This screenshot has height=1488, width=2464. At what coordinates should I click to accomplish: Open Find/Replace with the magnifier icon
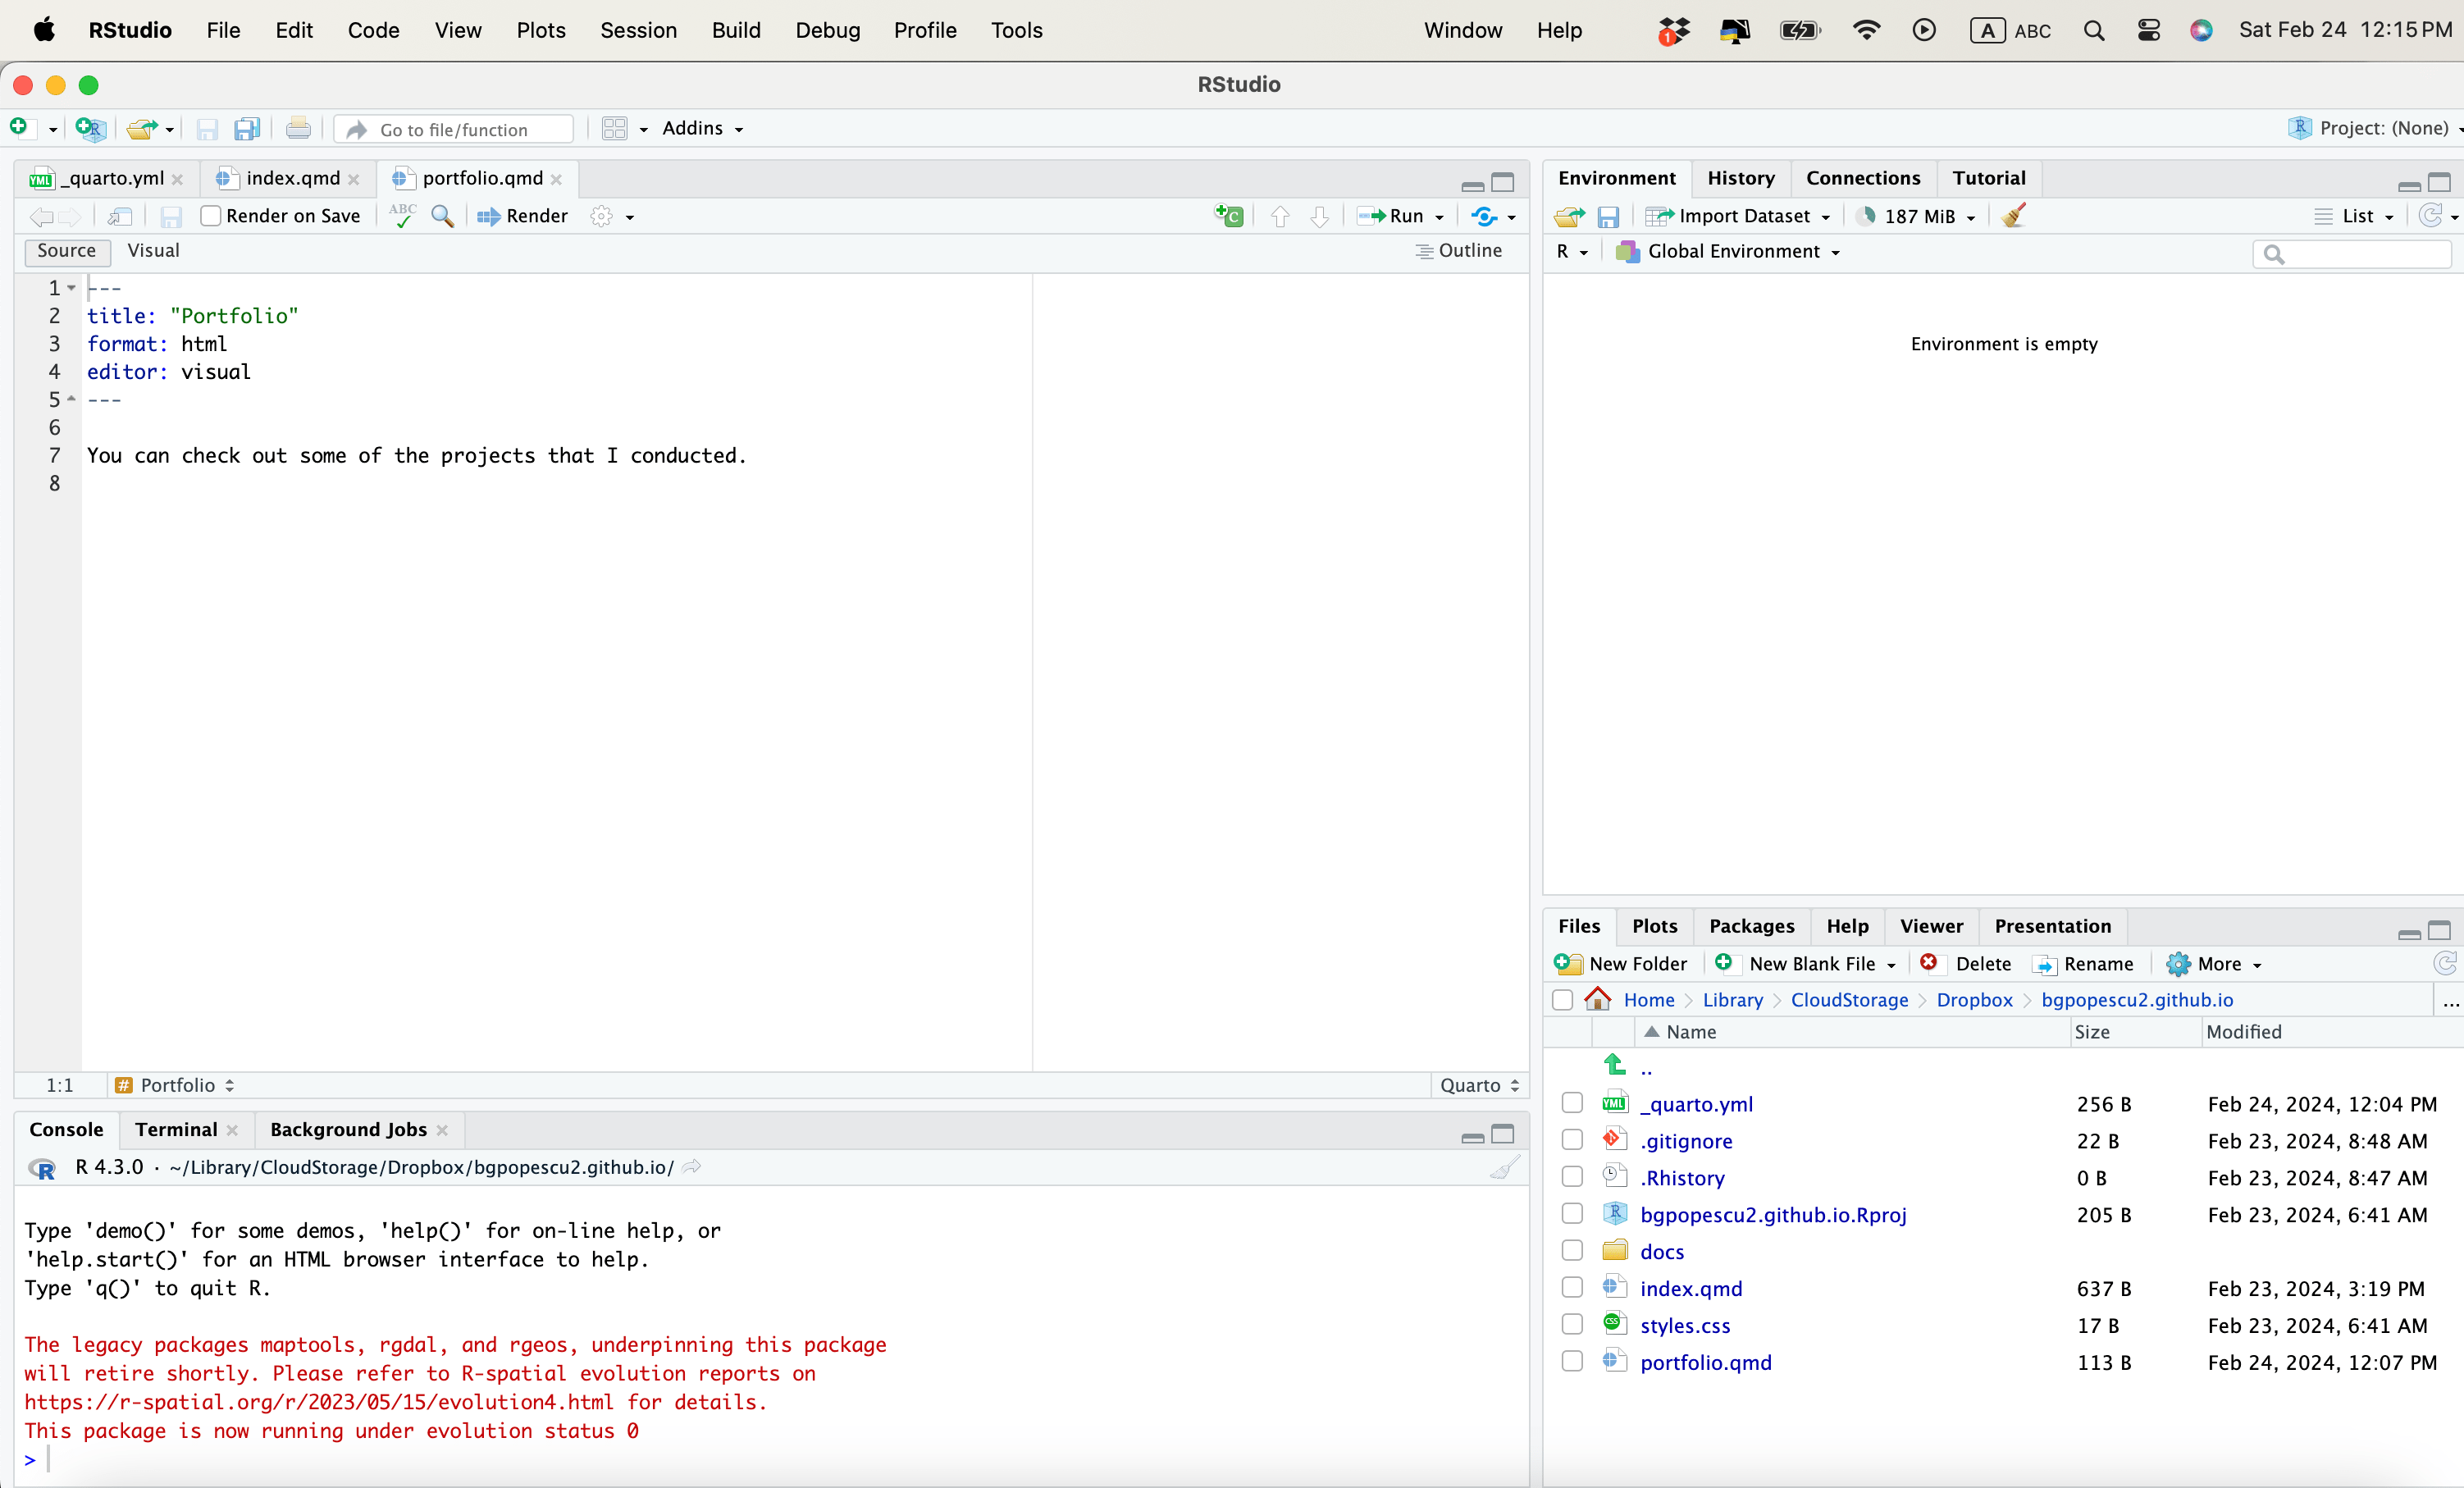[442, 216]
